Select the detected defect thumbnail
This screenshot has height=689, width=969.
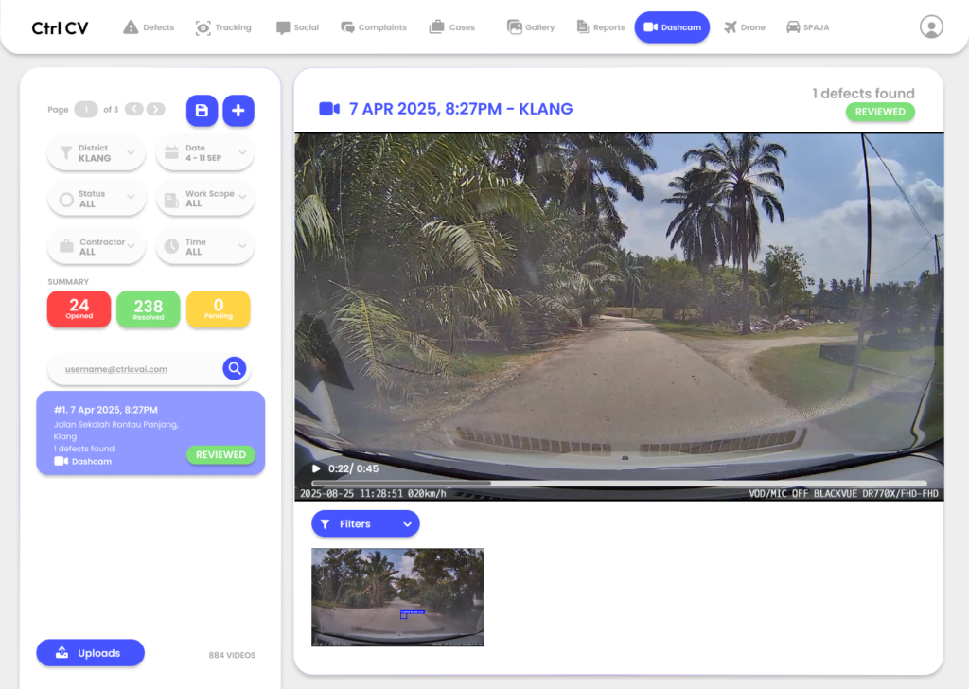(397, 597)
